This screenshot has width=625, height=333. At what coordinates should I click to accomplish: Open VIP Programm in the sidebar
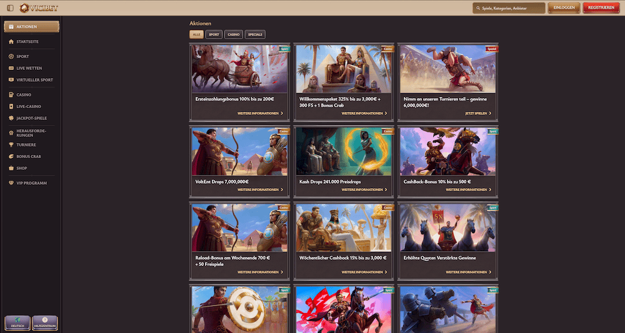pyautogui.click(x=31, y=183)
